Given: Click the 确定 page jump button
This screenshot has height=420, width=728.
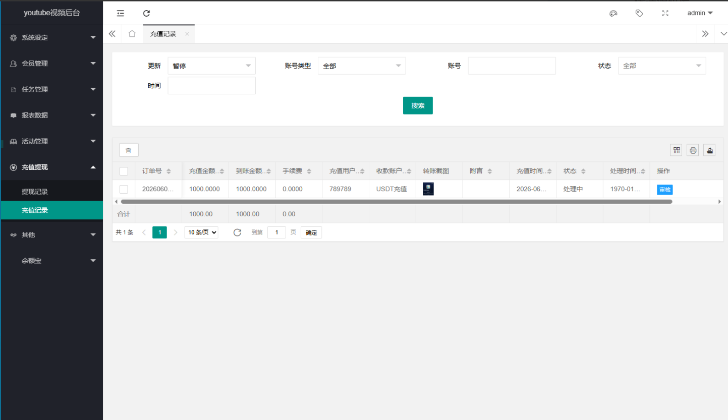Looking at the screenshot, I should tap(311, 232).
